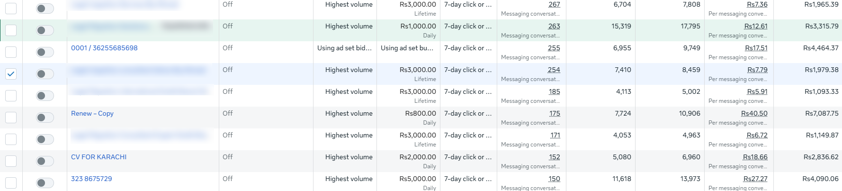Image resolution: width=842 pixels, height=191 pixels.
Task: Open the CV FOR KARACHI campaign
Action: 99,157
